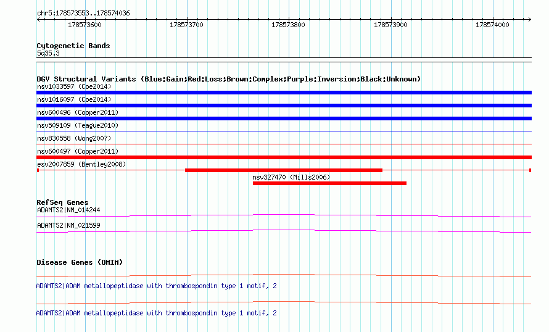Click the chr5:178573553..178574036 region label
Viewport: 549px width, 332px height.
(x=83, y=13)
